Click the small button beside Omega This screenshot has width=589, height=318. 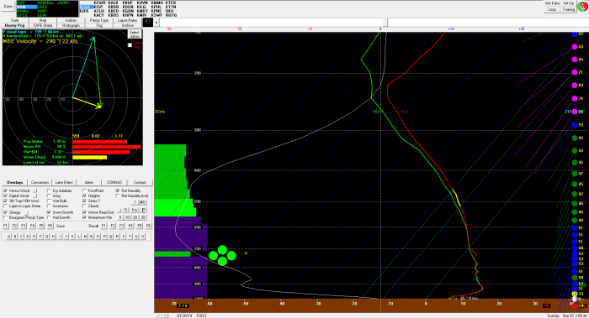(27, 212)
